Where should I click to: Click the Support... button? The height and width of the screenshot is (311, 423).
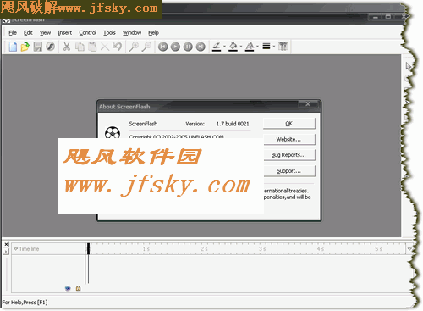(289, 171)
